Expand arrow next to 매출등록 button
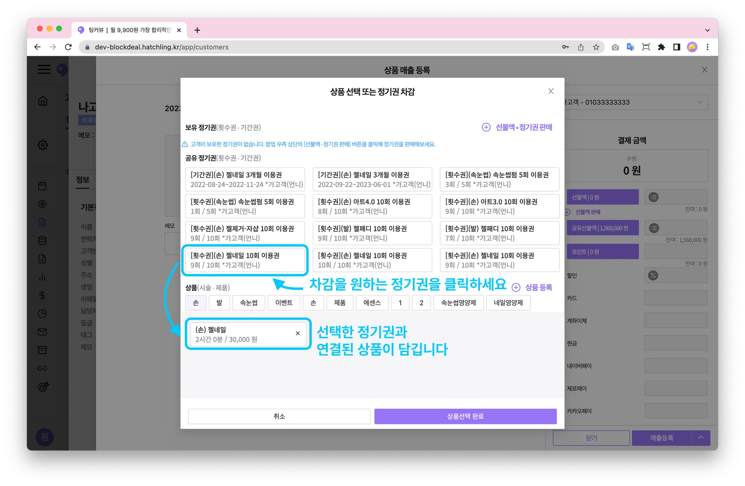Viewport: 745px width, 486px height. click(701, 438)
